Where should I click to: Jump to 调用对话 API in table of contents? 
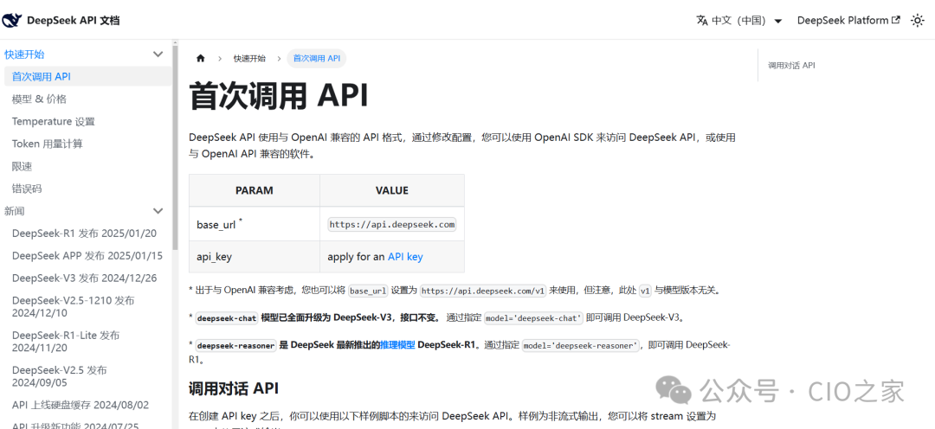click(791, 66)
